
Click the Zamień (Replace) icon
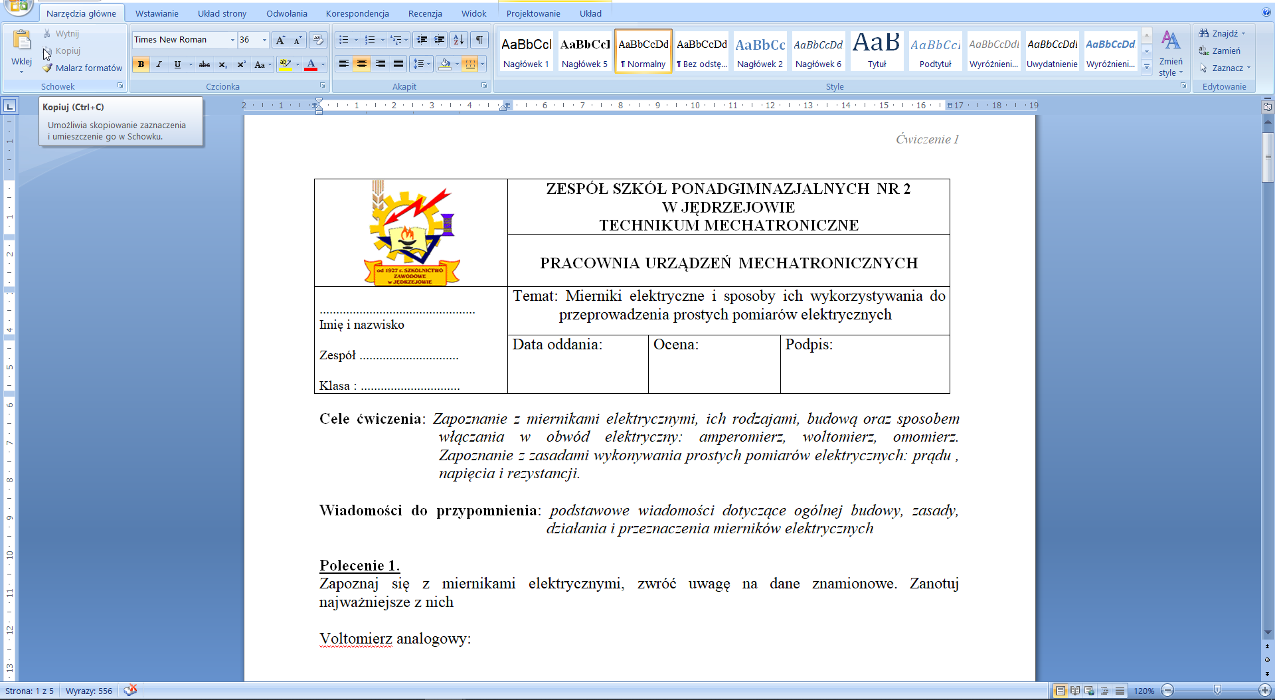(x=1204, y=50)
